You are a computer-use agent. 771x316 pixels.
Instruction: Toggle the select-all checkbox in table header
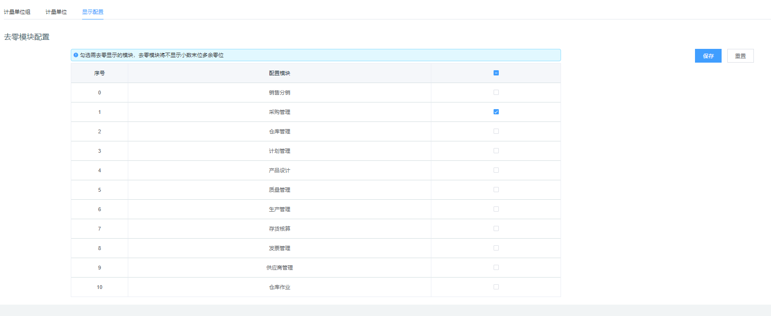coord(496,73)
